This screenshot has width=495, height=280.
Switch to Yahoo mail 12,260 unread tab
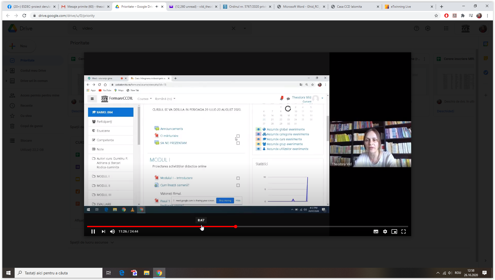click(193, 7)
